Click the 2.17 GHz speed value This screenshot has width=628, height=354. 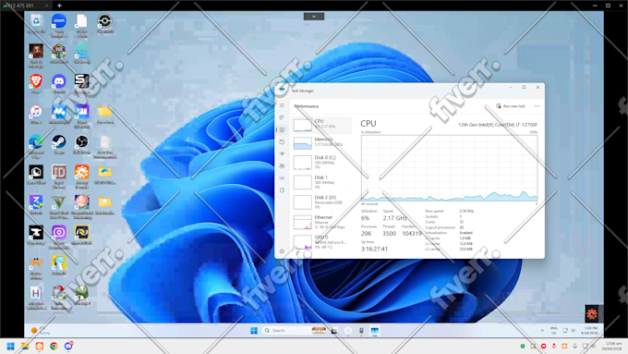(x=395, y=218)
